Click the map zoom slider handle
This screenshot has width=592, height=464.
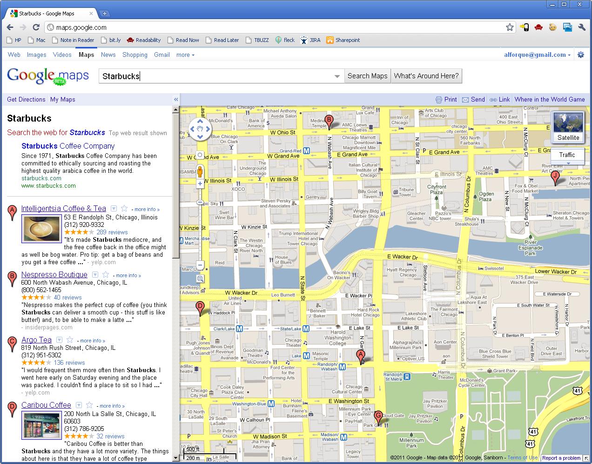pyautogui.click(x=200, y=203)
